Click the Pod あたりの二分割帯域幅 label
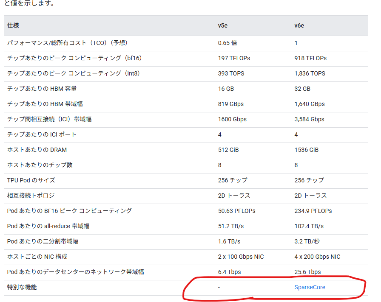Screen dimensions: 381x302 [x=43, y=241]
